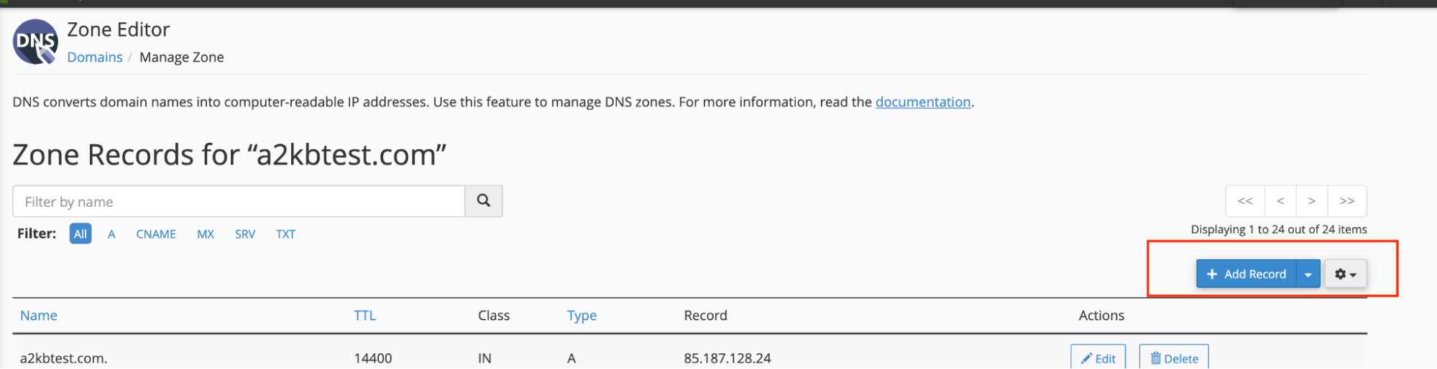Image resolution: width=1437 pixels, height=369 pixels.
Task: Filter records by TXT type
Action: click(x=285, y=234)
